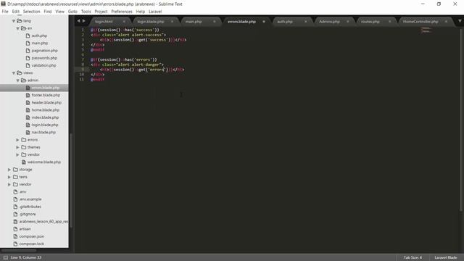Switch to the auth.php tab

click(x=285, y=22)
